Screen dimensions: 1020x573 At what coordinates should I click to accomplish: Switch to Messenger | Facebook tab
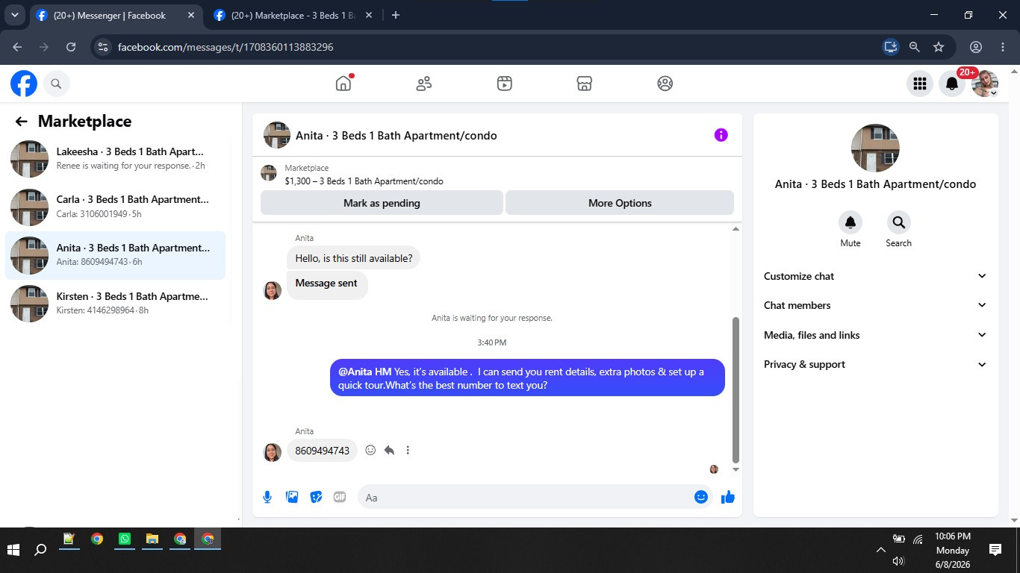tap(116, 15)
